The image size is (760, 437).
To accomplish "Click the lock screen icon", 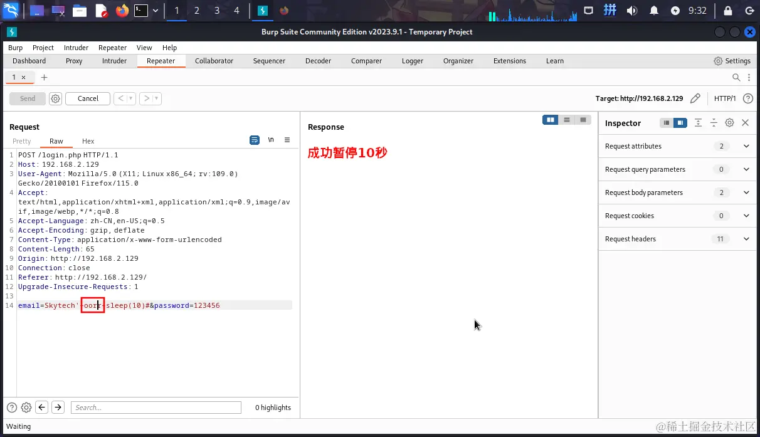I will [x=728, y=11].
